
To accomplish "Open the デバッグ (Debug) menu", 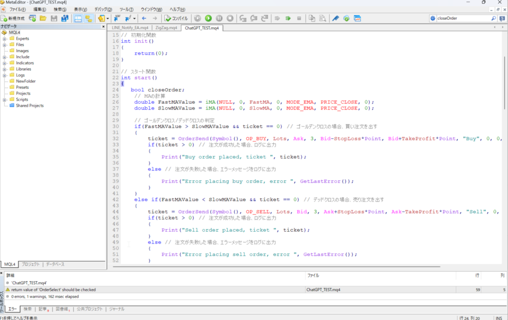I will [x=103, y=9].
